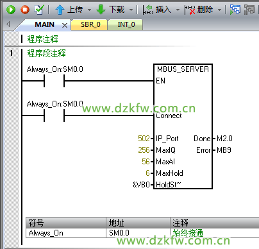Open the Insert dropdown arrow

click(x=178, y=10)
